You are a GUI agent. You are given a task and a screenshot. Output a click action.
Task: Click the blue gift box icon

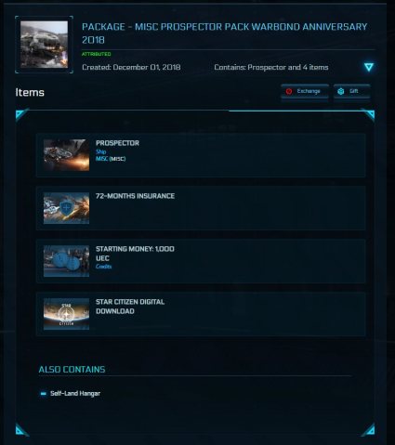(x=341, y=91)
